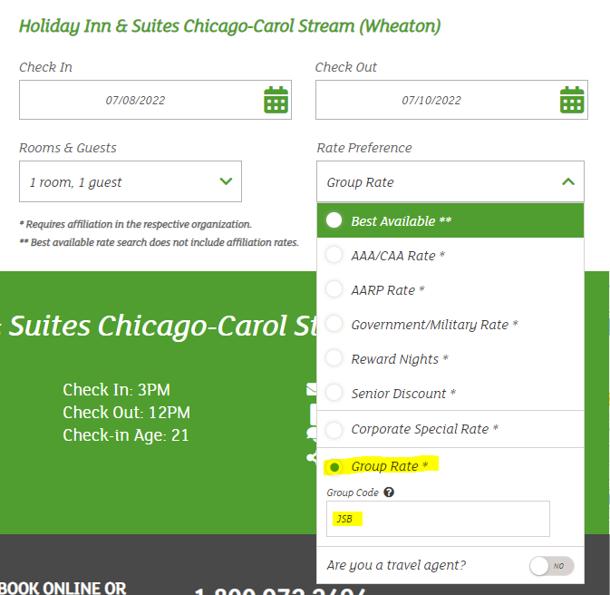Select the Group Rate radio button
Screen dimensions: 610x595
(x=334, y=466)
